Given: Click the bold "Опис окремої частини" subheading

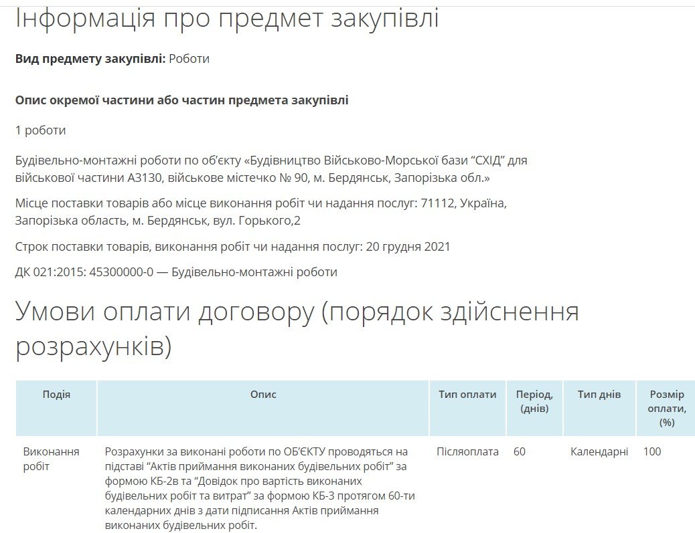Looking at the screenshot, I should coord(181,100).
